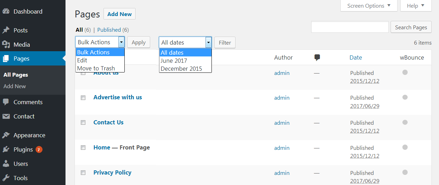The image size is (439, 185).
Task: Click the 2017/06/29 date of Advertise with us
Action: point(365,106)
